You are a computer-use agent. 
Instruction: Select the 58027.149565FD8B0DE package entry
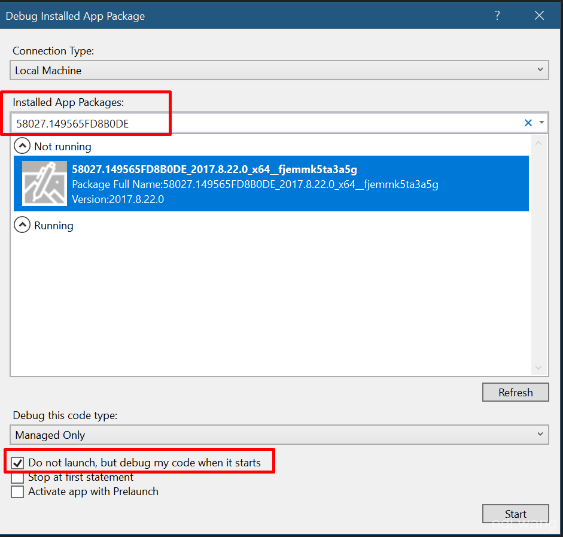tap(271, 184)
